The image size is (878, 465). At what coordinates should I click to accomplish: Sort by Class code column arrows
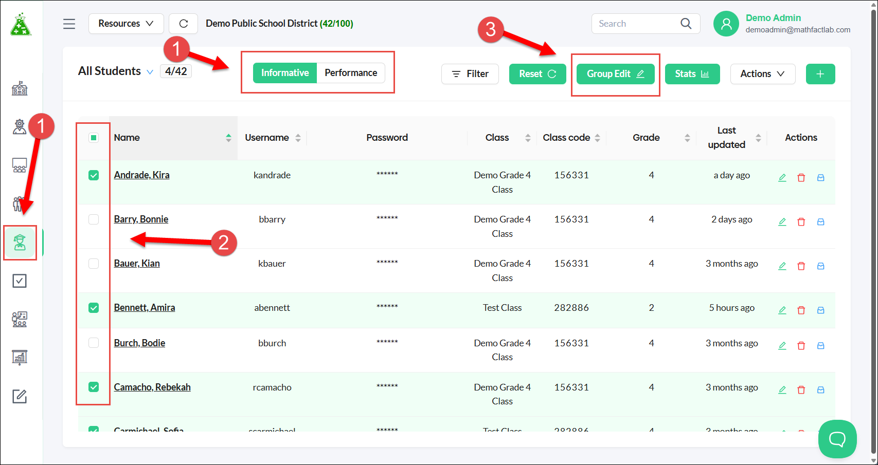click(598, 138)
